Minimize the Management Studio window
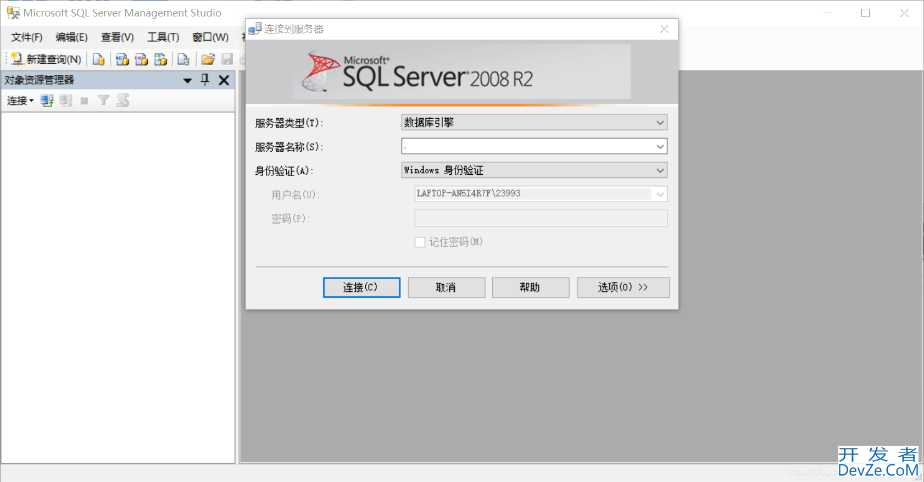 click(827, 13)
